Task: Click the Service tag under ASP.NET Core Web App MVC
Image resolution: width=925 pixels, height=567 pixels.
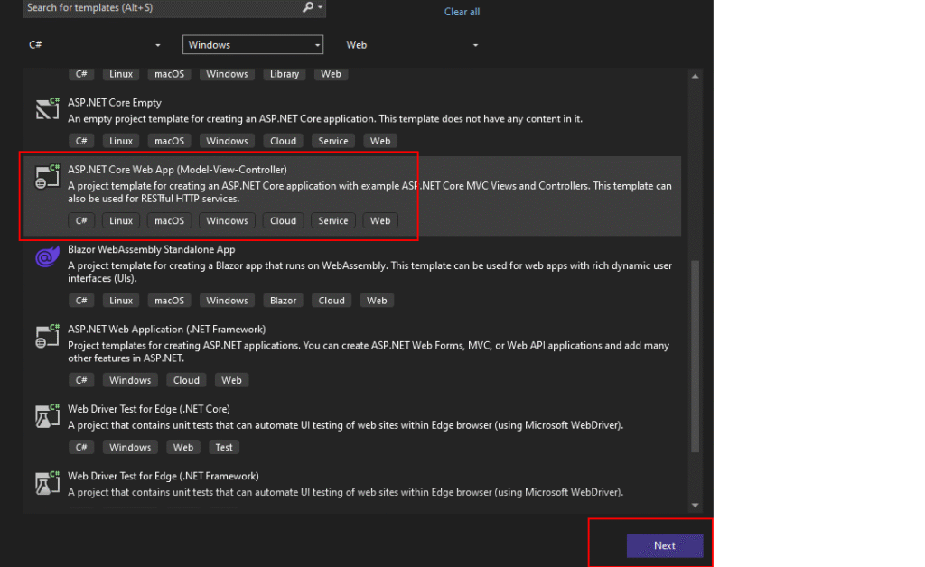Action: (x=333, y=220)
